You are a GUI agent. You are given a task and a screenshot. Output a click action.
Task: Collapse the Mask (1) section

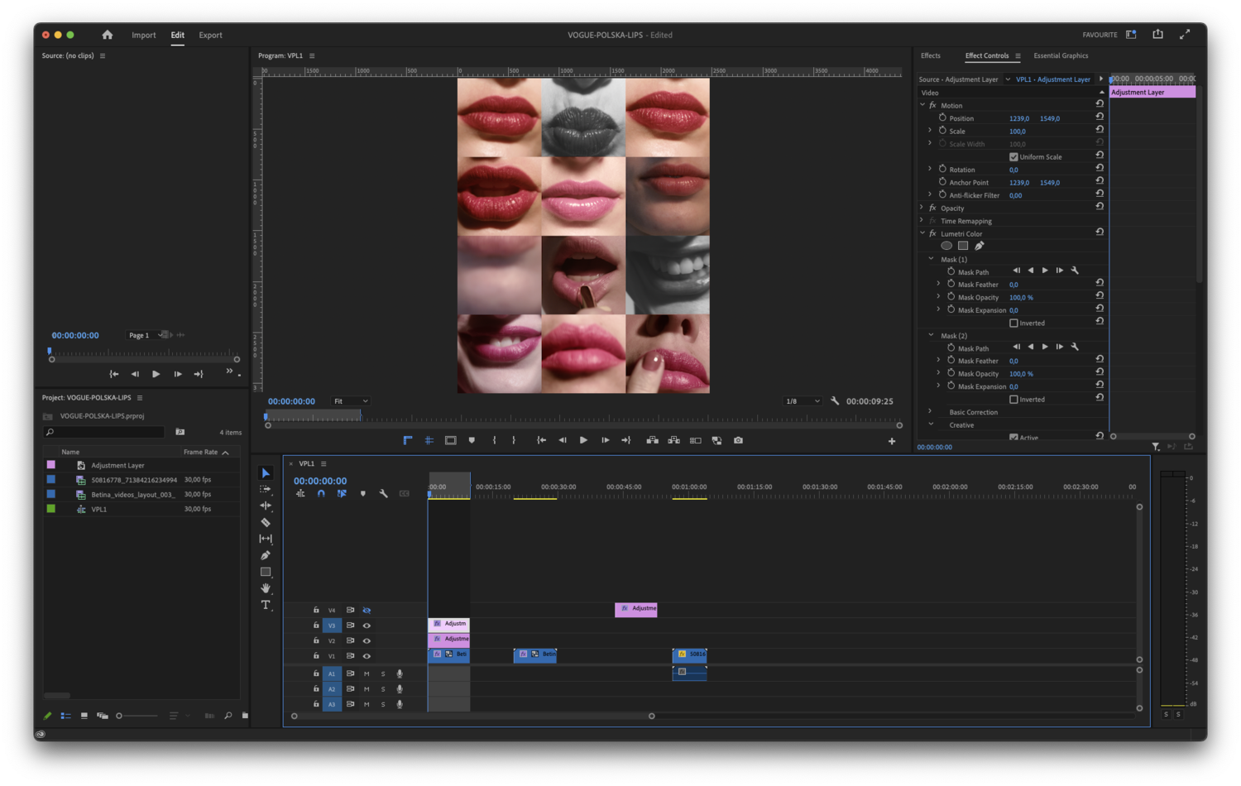pyautogui.click(x=931, y=259)
